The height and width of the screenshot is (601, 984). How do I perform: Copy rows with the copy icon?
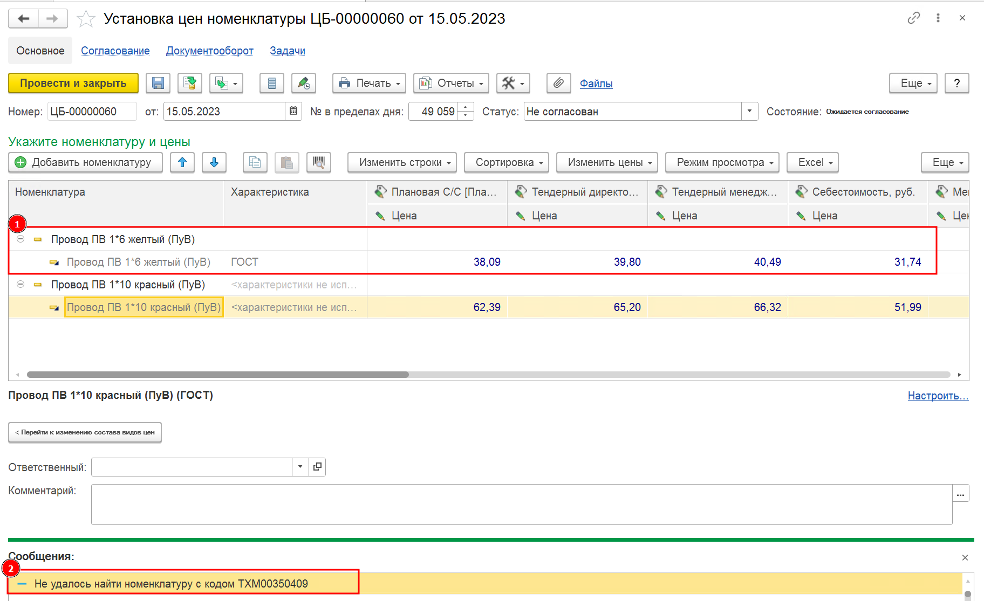tap(255, 162)
